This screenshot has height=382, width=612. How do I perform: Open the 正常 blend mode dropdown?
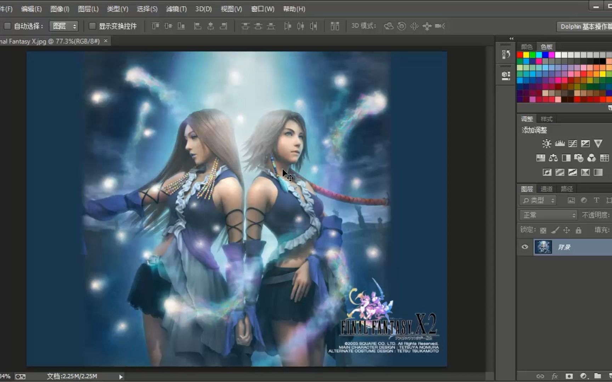(x=548, y=215)
